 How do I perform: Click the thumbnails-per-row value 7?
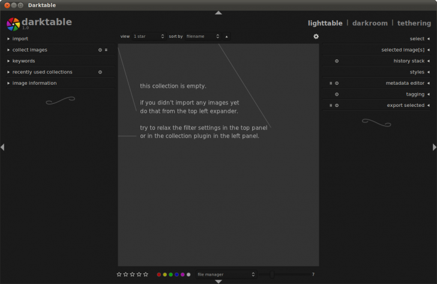pos(313,274)
